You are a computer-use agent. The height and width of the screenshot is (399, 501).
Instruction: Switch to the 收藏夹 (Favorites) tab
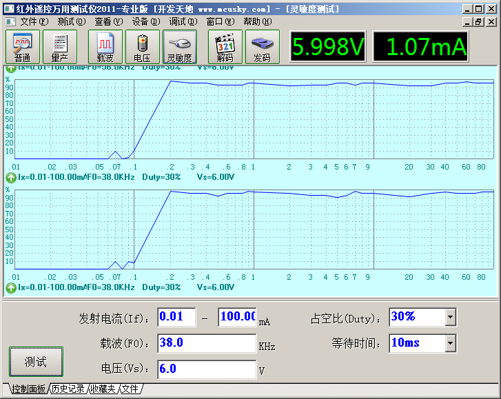(x=103, y=389)
